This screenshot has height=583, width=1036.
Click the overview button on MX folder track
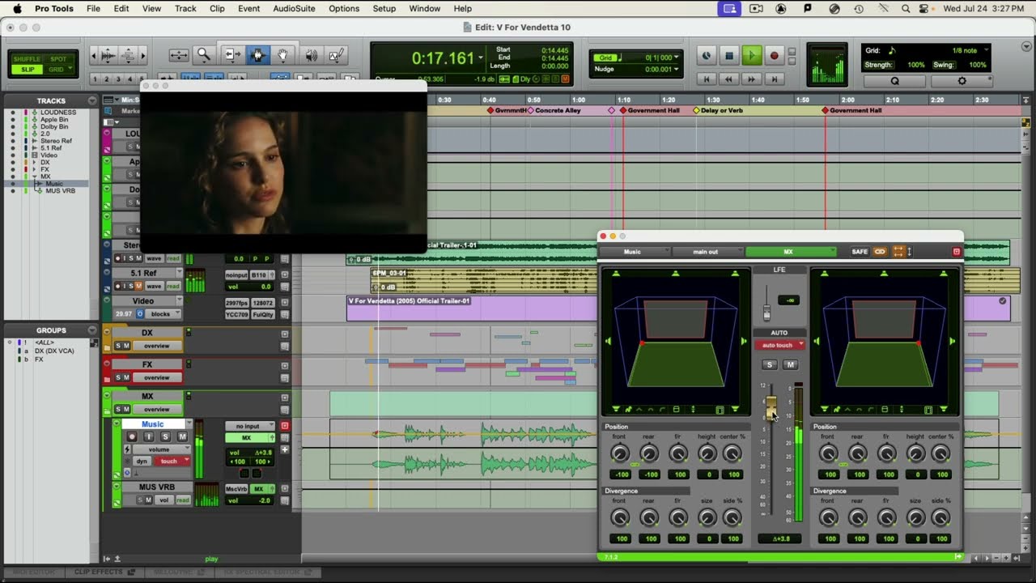(157, 409)
